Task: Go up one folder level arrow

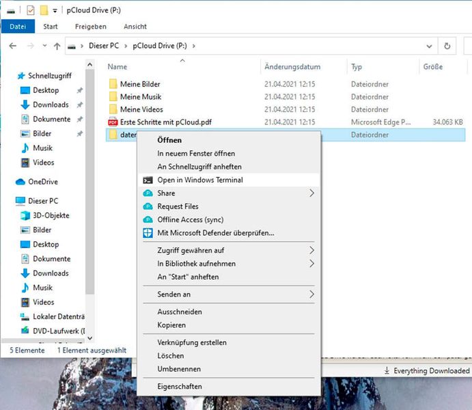Action: tap(57, 46)
